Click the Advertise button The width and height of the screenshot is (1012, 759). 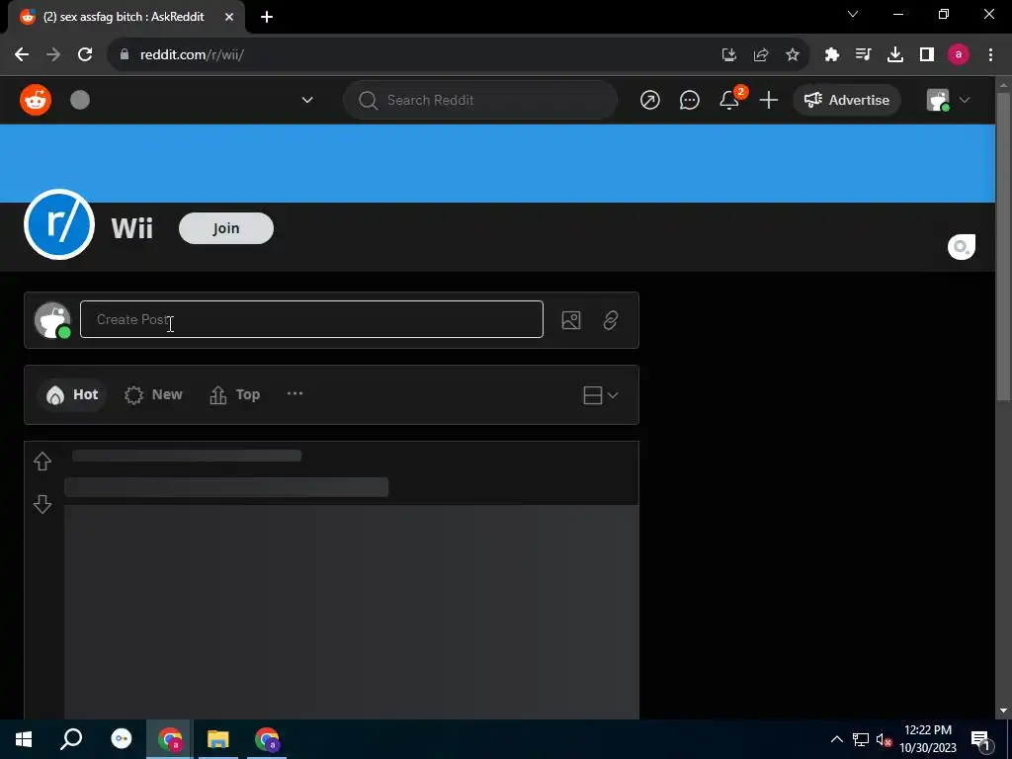[847, 100]
